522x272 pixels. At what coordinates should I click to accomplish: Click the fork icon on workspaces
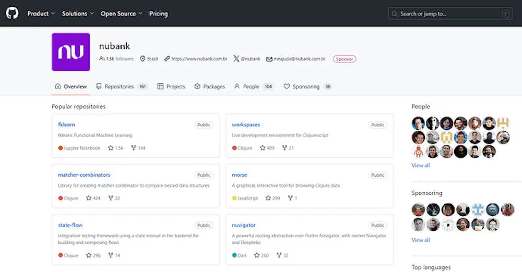(284, 148)
